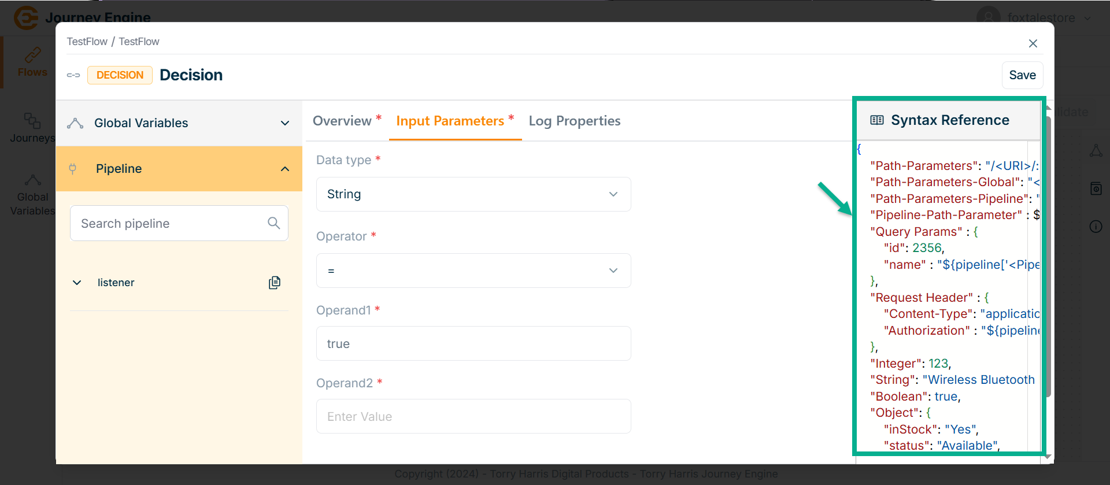The image size is (1110, 485).
Task: Click the copy icon beside listener
Action: click(x=275, y=283)
